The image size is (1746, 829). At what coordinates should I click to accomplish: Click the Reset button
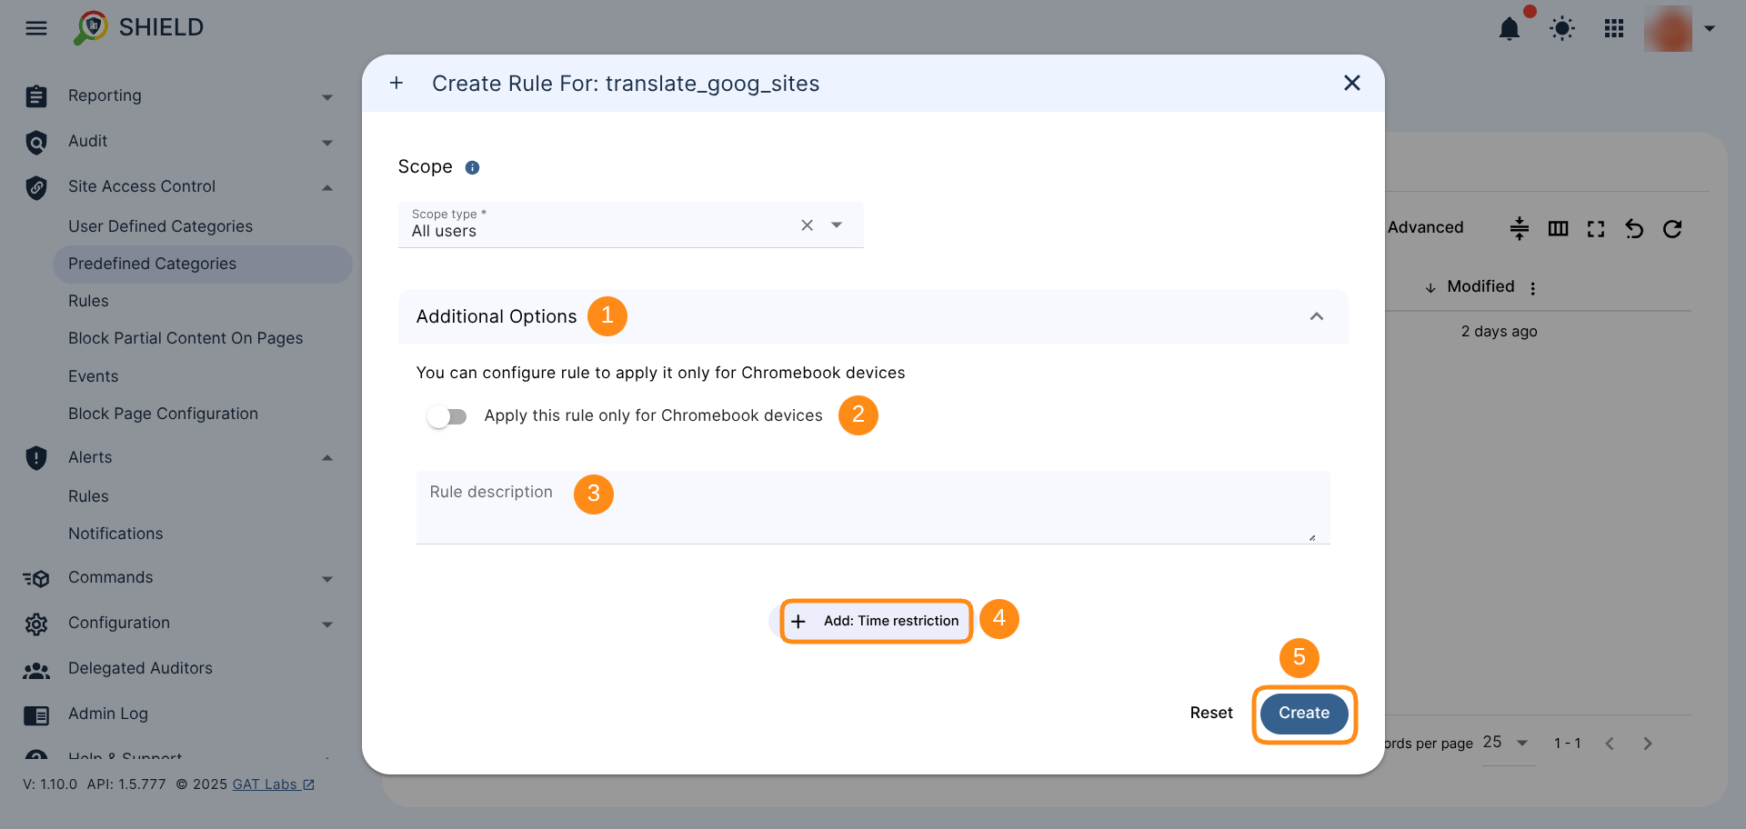[1211, 714]
